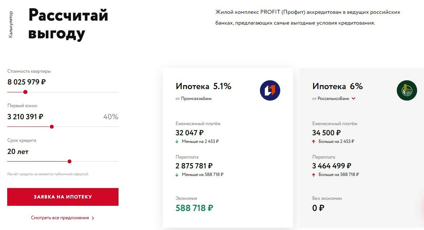Click the RosselkhozBank green logo icon
Image resolution: width=424 pixels, height=230 pixels.
(407, 90)
